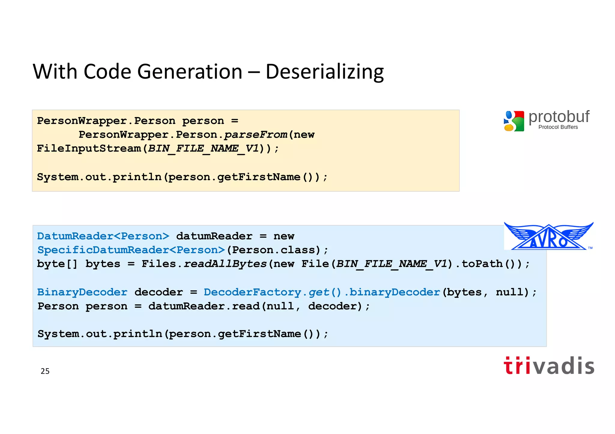Image resolution: width=615 pixels, height=434 pixels.
Task: Click 'BinaryDecoder decoder =' line
Action: point(287,292)
